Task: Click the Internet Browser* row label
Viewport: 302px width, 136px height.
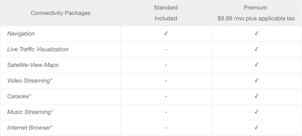Action: pyautogui.click(x=30, y=127)
